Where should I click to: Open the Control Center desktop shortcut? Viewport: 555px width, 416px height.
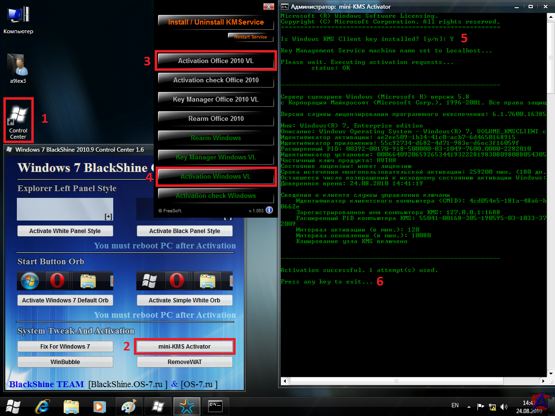[x=18, y=119]
